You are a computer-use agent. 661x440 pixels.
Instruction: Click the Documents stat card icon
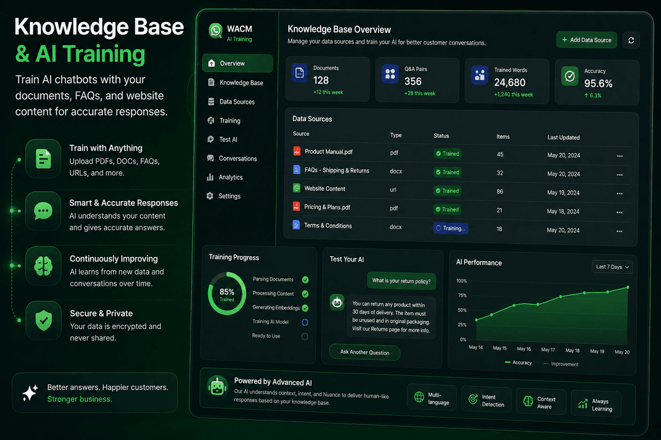tap(299, 73)
